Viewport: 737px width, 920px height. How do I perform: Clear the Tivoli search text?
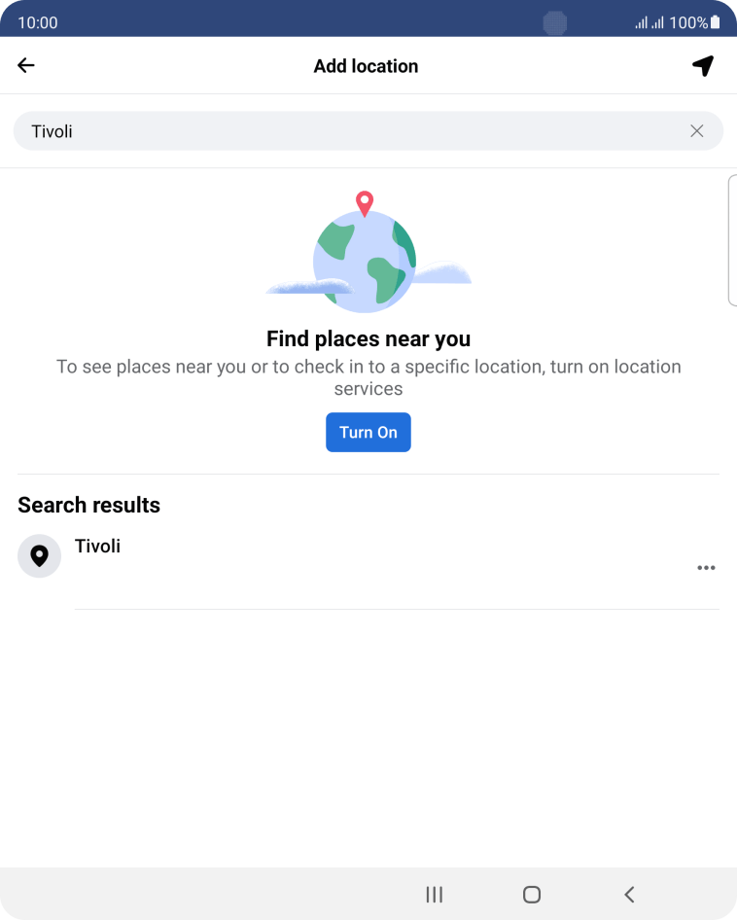(x=696, y=131)
